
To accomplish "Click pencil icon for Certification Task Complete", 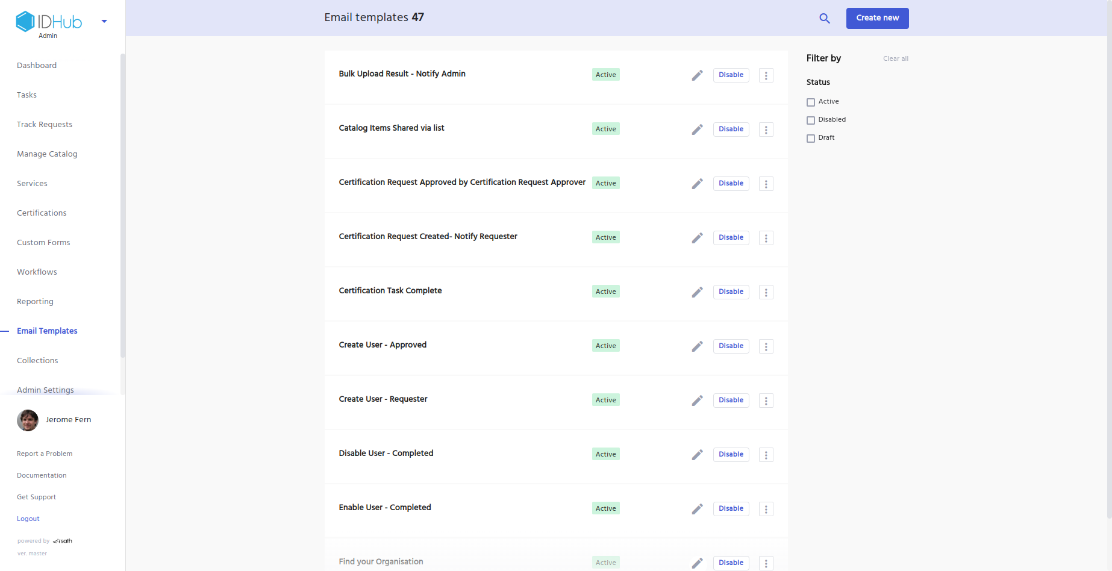I will (697, 292).
